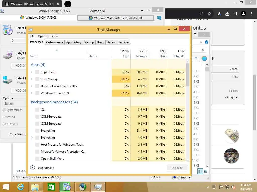
Task: Click the Task Manager vertical scrollbar thumb
Action: (x=188, y=75)
